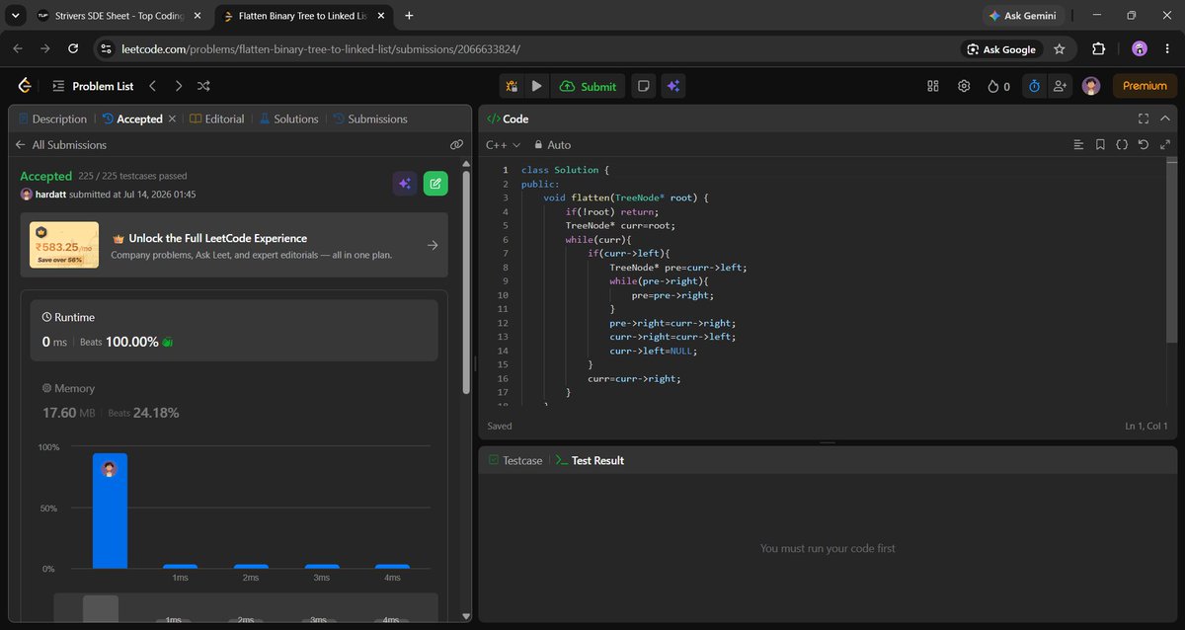The width and height of the screenshot is (1185, 630).
Task: Click the streak flame counter
Action: (x=999, y=86)
